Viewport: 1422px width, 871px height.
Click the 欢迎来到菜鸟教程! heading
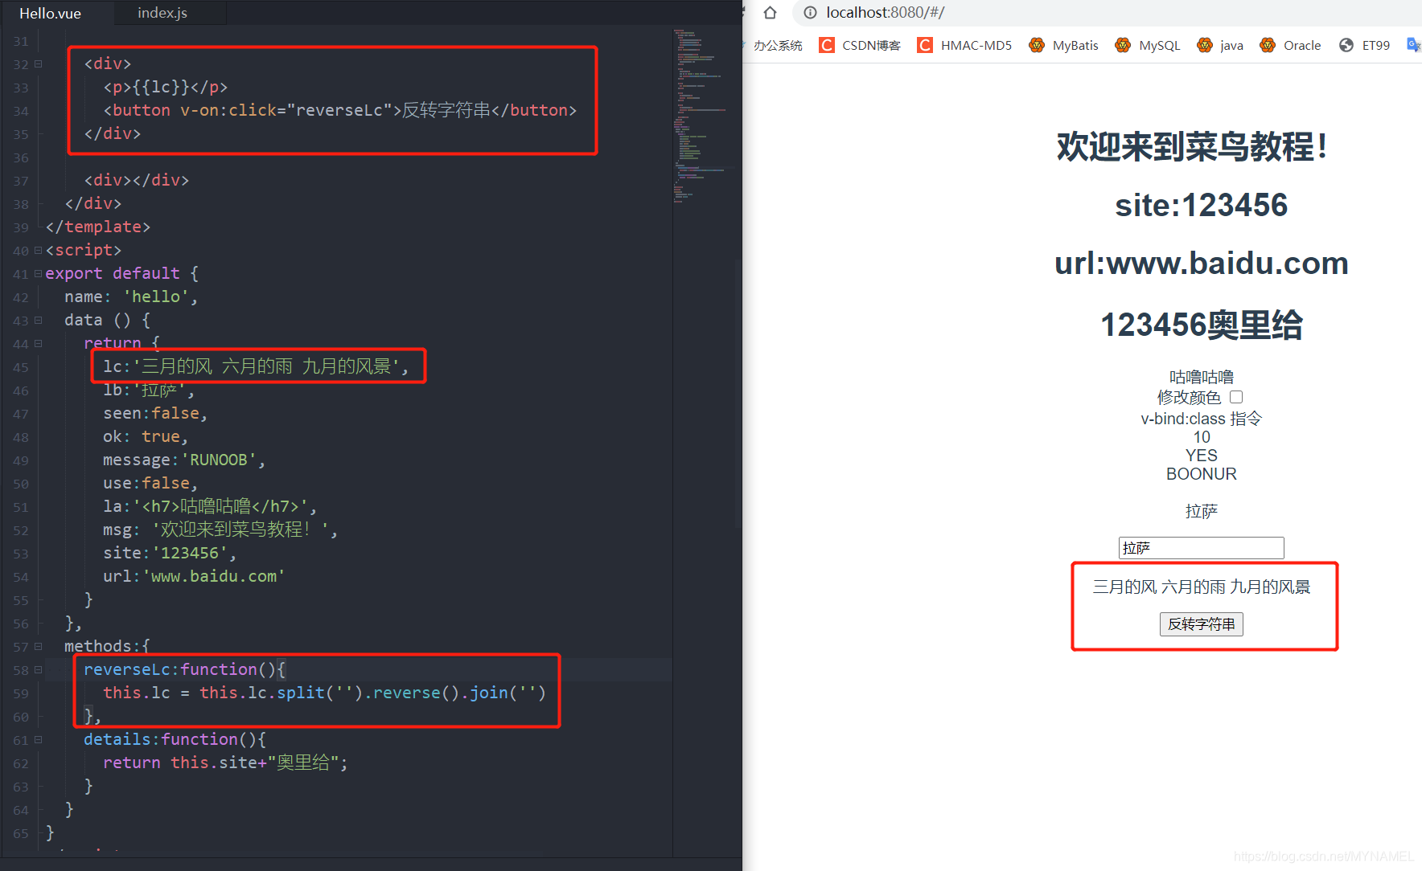[1193, 147]
